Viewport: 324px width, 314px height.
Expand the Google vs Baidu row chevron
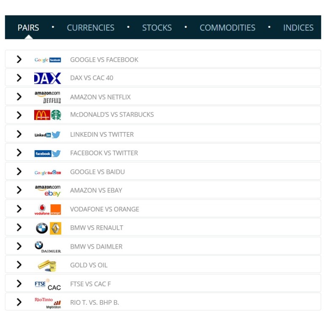(x=19, y=172)
